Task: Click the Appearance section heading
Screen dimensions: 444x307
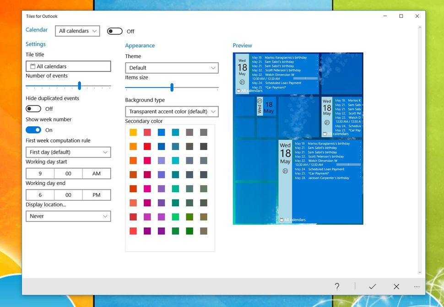Action: coord(140,45)
